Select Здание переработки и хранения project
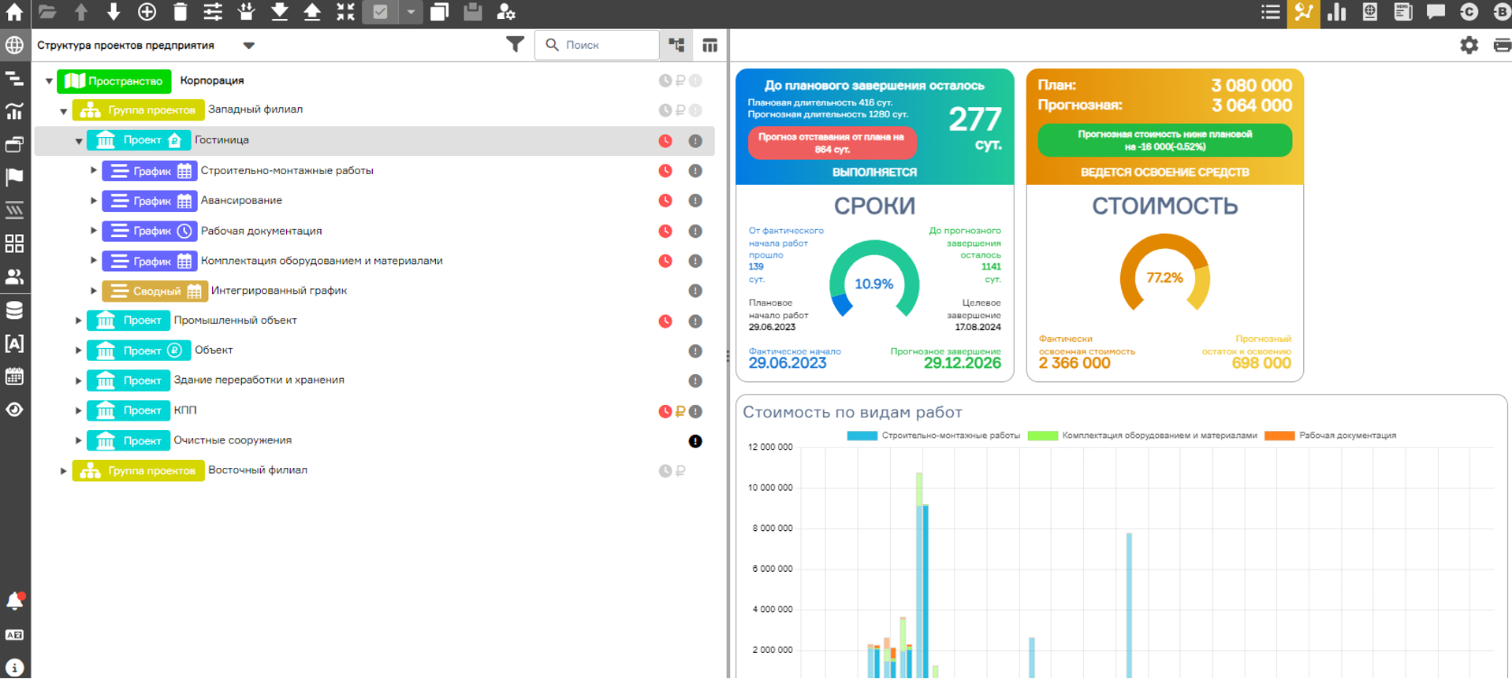The width and height of the screenshot is (1512, 679). [x=374, y=380]
